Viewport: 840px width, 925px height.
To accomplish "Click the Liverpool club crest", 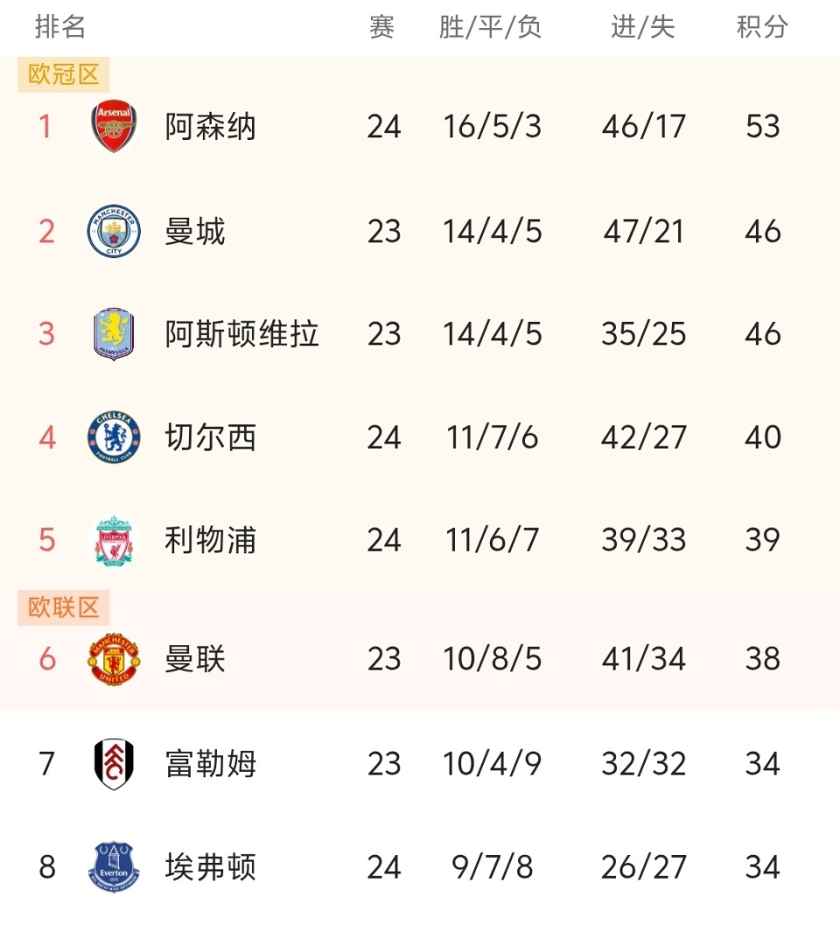I will click(x=114, y=540).
